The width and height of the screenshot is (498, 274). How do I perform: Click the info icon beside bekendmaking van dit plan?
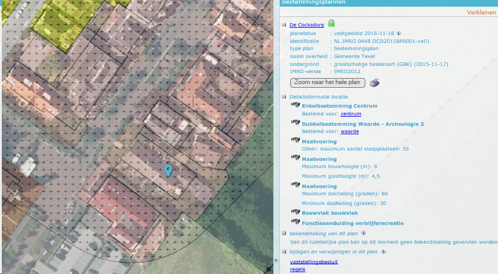click(x=364, y=232)
